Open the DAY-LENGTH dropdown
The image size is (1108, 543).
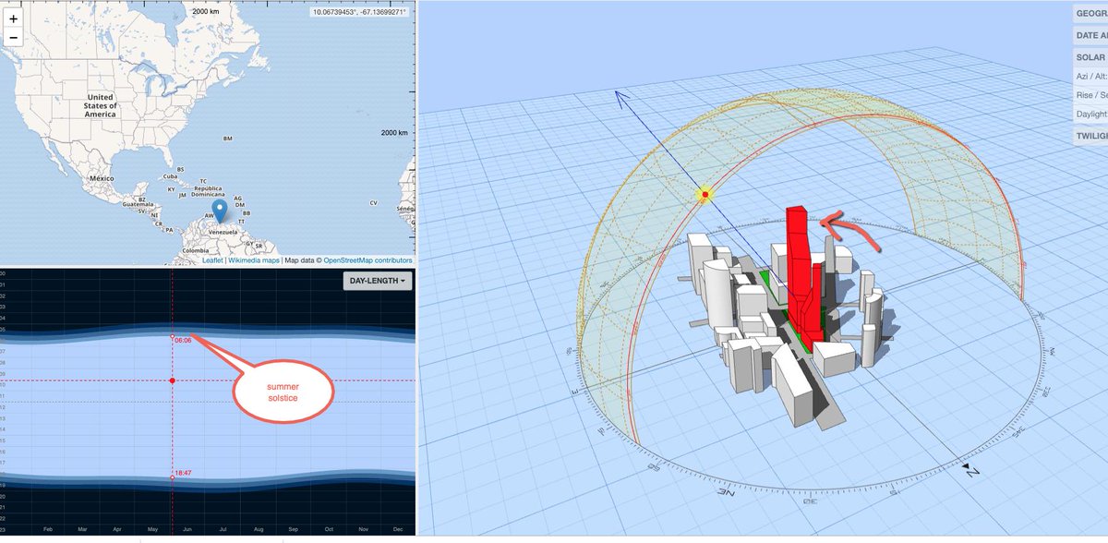pos(377,280)
